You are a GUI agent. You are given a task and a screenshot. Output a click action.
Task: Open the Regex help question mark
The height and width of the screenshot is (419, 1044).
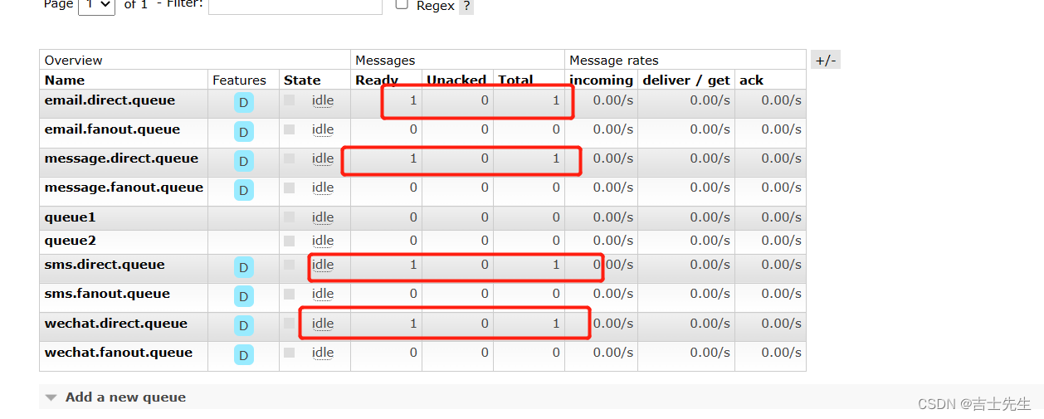466,7
